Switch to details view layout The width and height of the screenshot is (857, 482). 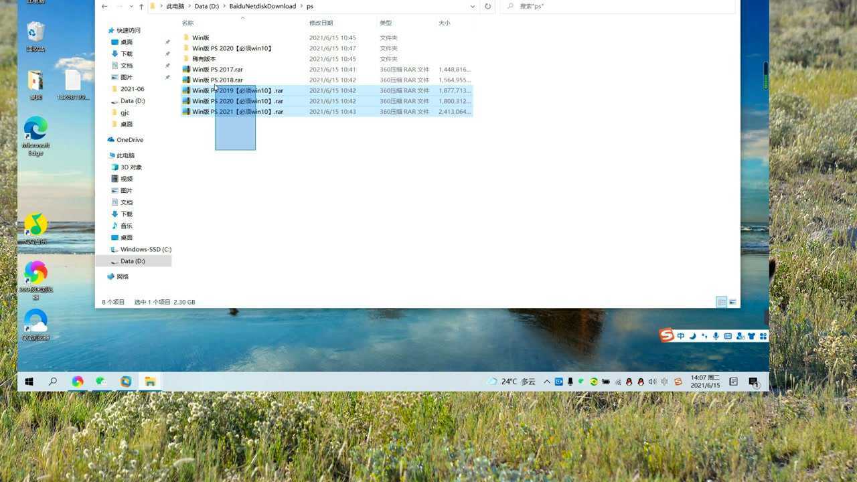tap(722, 302)
